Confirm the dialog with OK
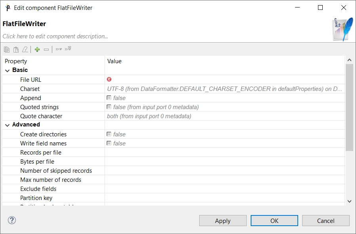356x234 pixels. [x=274, y=221]
